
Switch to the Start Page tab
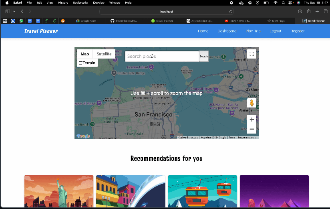(x=276, y=21)
